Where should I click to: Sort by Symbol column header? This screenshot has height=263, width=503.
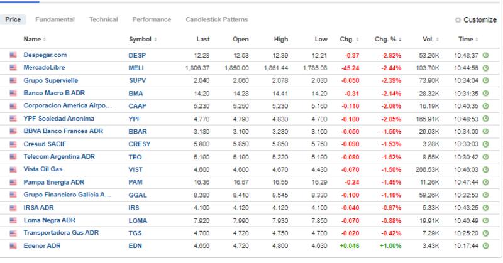(x=142, y=40)
